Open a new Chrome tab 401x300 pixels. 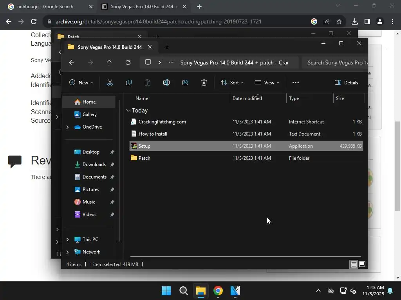click(x=199, y=7)
